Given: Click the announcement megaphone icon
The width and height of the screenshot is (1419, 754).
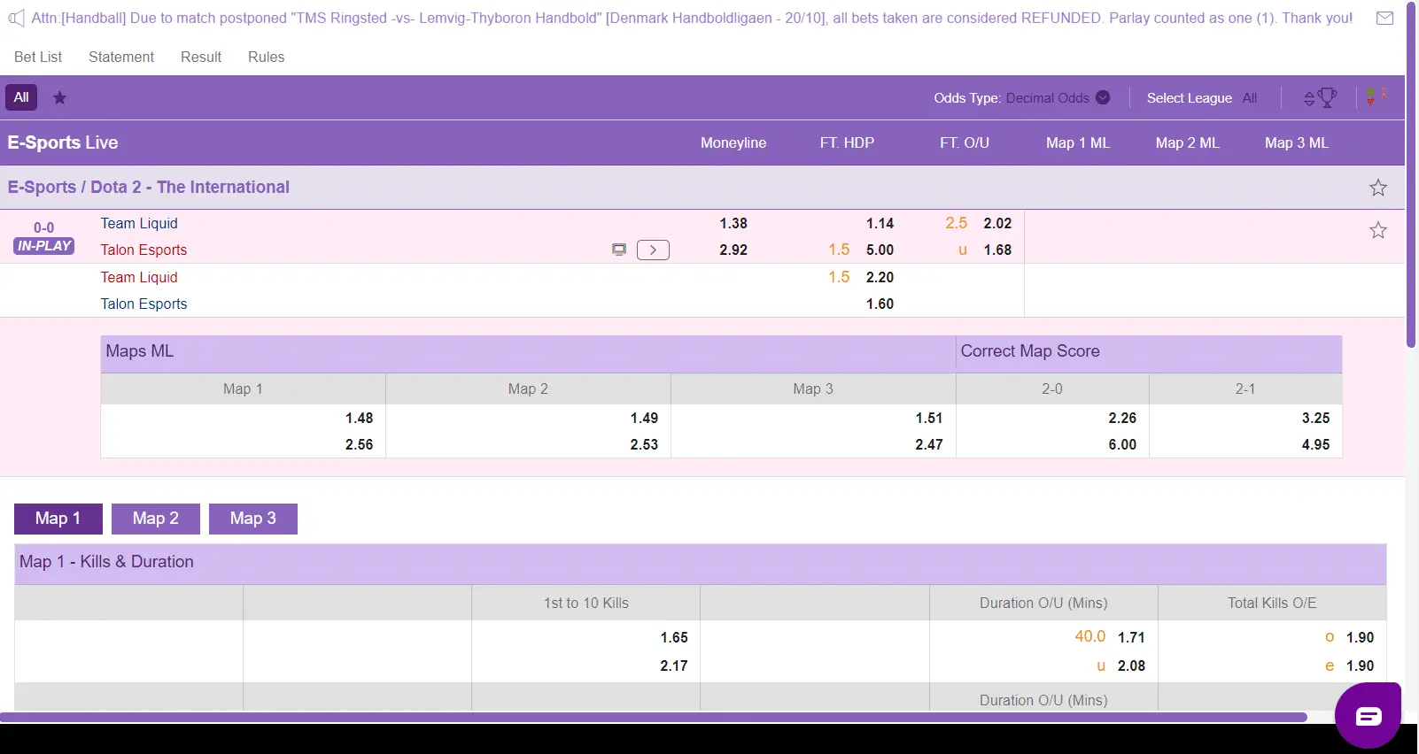Looking at the screenshot, I should [16, 18].
